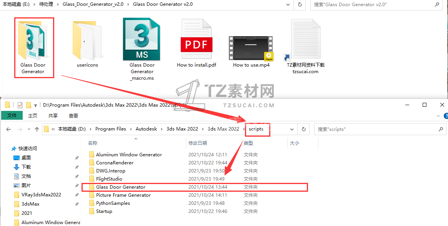
Task: Sort by 修改日期 column header
Action: click(x=197, y=143)
